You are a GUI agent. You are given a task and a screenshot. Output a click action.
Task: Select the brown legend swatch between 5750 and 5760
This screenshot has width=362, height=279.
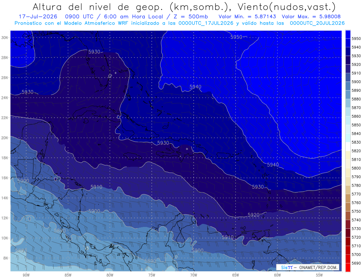[348, 207]
